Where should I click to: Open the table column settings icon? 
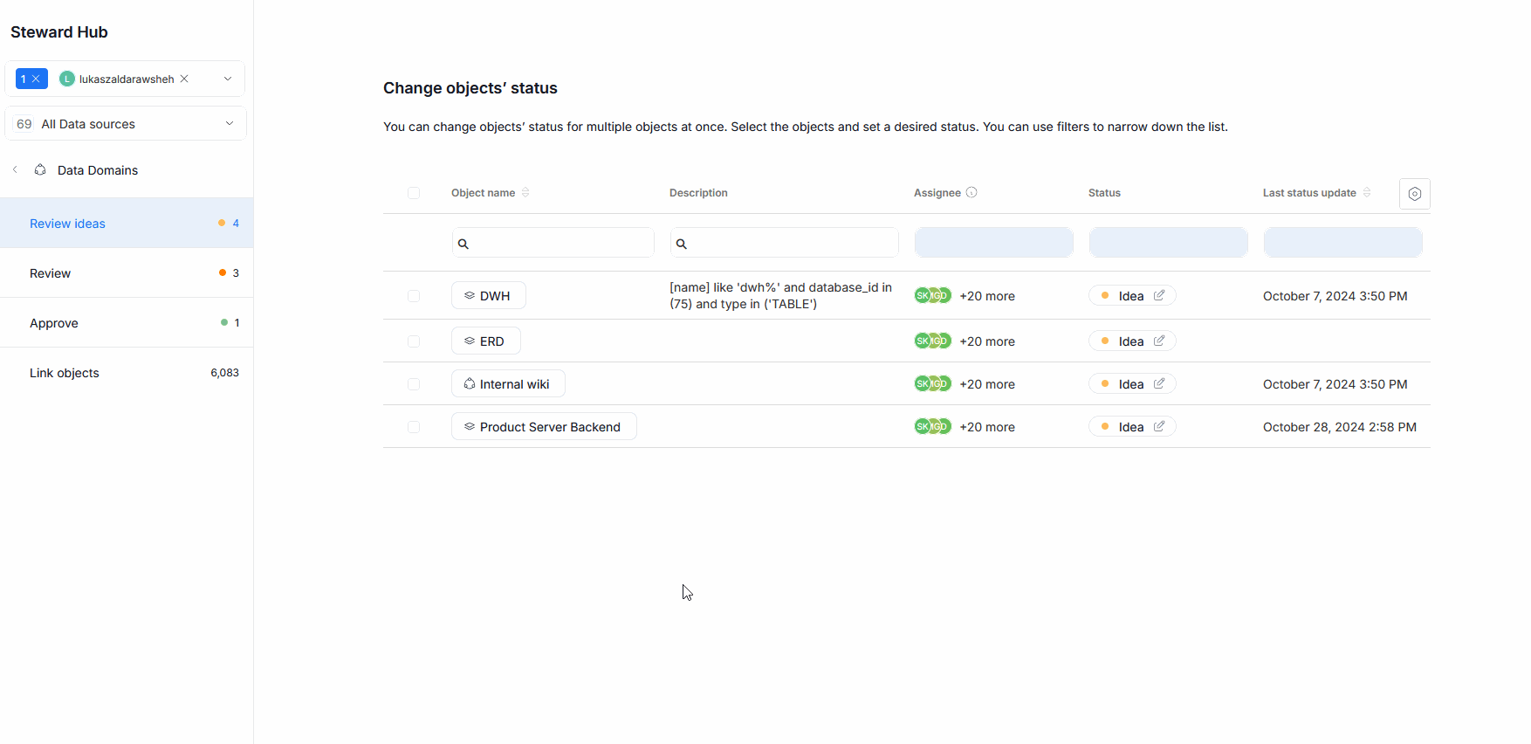pos(1414,194)
